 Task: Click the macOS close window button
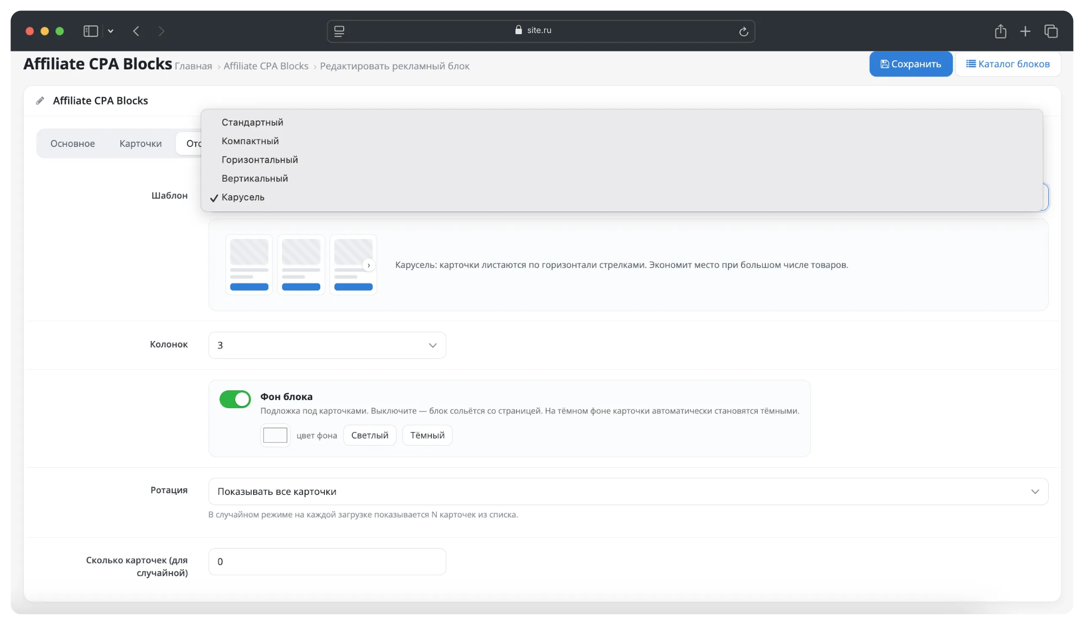click(x=30, y=31)
